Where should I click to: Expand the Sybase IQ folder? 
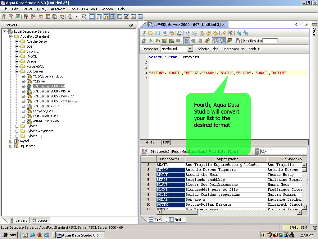coord(17,136)
